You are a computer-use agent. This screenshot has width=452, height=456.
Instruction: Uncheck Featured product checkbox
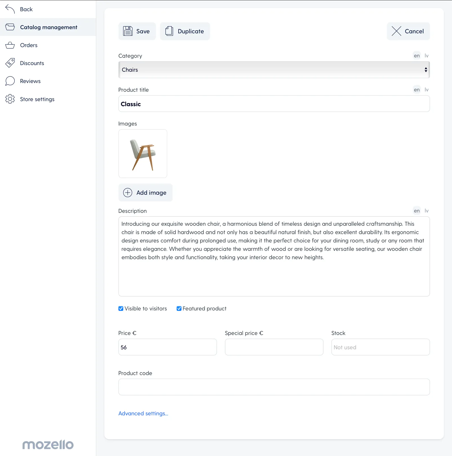point(179,309)
